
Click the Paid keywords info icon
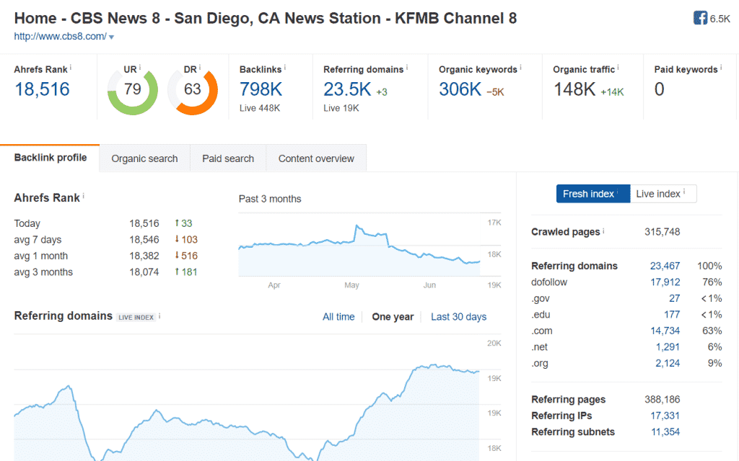pos(721,68)
